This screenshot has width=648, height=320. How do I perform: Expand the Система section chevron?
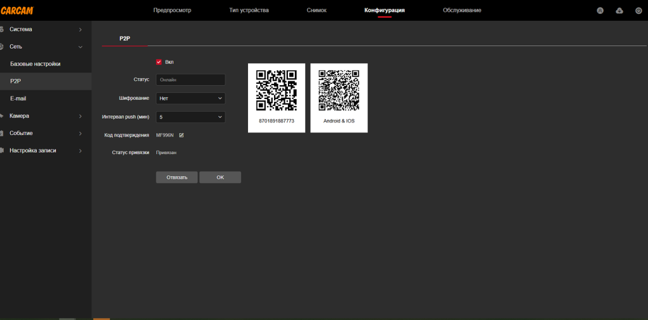(80, 30)
